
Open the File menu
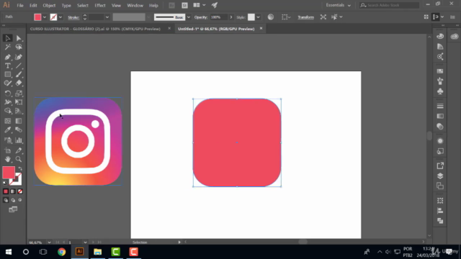[x=20, y=5]
